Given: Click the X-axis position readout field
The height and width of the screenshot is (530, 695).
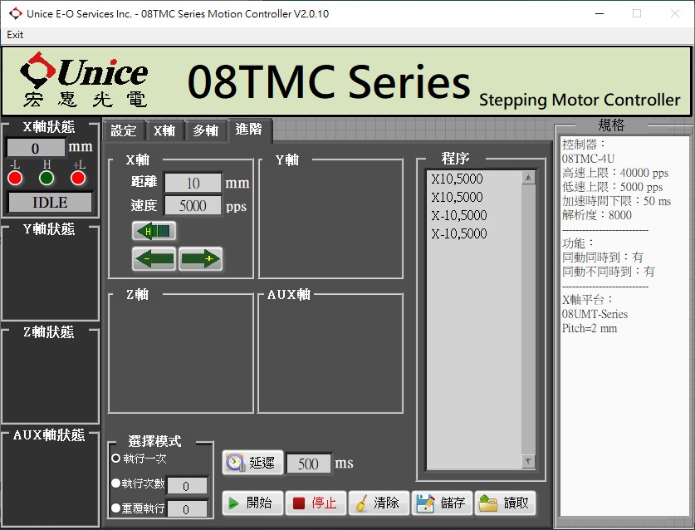Looking at the screenshot, I should (x=36, y=148).
